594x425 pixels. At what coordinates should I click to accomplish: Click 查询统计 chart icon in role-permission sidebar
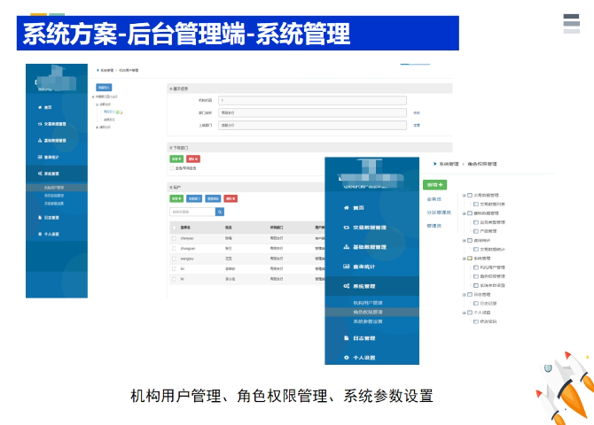[x=346, y=267]
